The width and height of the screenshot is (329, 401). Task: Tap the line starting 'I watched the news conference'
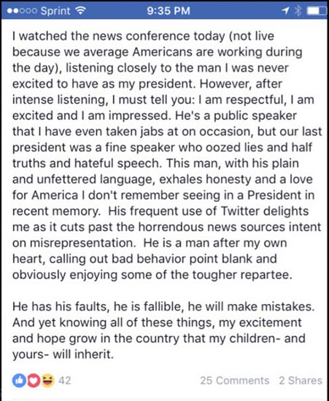coord(143,36)
